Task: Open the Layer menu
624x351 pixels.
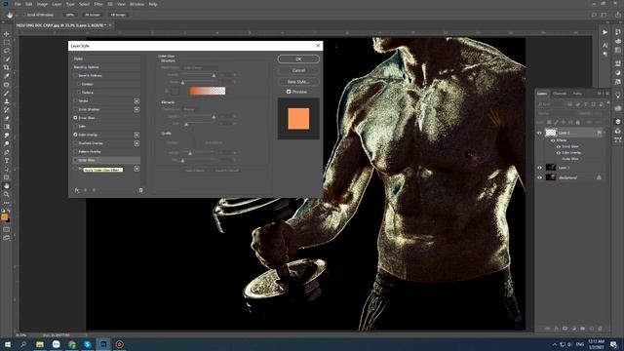Action: [x=57, y=4]
